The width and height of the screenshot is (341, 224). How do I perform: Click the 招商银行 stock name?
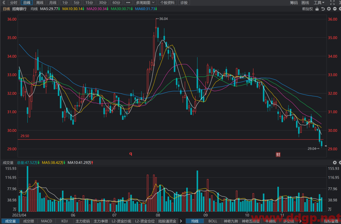pos(19,9)
